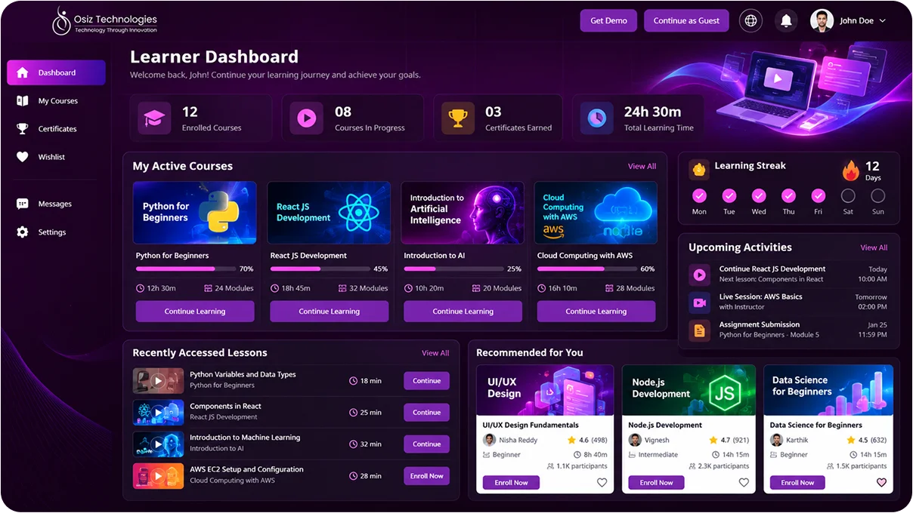Play the AWS EC2 Setup lesson thumbnail
The width and height of the screenshot is (913, 513).
pyautogui.click(x=159, y=476)
